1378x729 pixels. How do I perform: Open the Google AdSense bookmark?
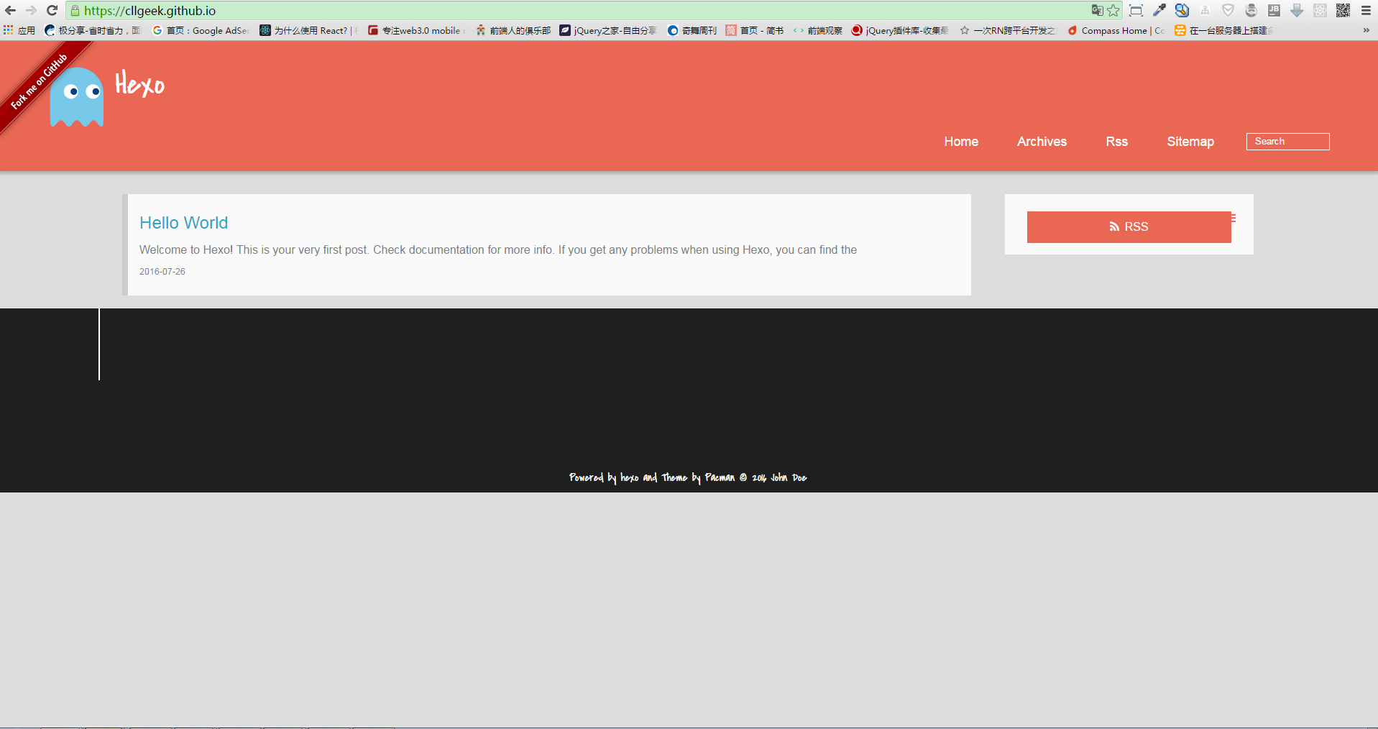pos(201,30)
